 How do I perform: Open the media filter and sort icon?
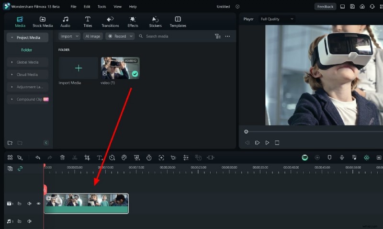tap(217, 36)
